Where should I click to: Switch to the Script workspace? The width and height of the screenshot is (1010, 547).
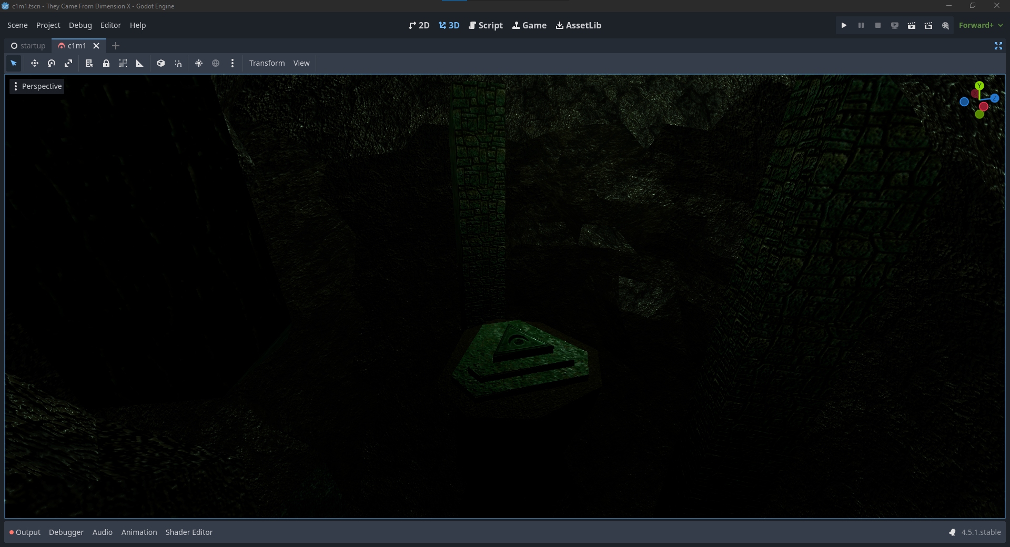(x=486, y=25)
